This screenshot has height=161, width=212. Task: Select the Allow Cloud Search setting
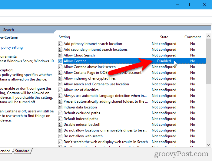pyautogui.click(x=79, y=55)
